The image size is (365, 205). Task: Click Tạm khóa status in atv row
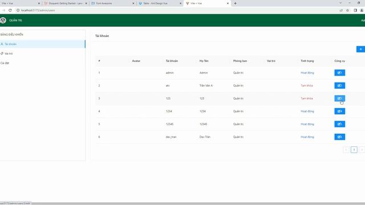pos(307,85)
